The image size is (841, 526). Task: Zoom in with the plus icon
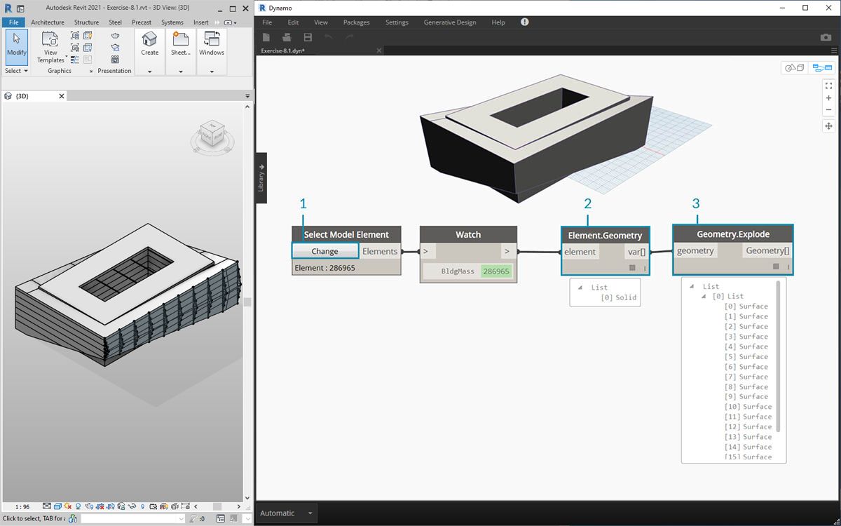(828, 98)
